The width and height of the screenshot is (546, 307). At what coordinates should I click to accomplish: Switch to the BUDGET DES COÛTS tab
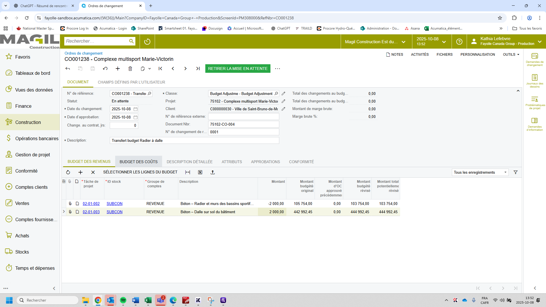(138, 162)
